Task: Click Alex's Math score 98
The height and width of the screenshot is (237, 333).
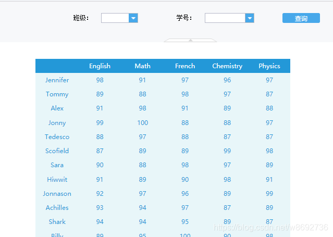Action: tap(142, 108)
